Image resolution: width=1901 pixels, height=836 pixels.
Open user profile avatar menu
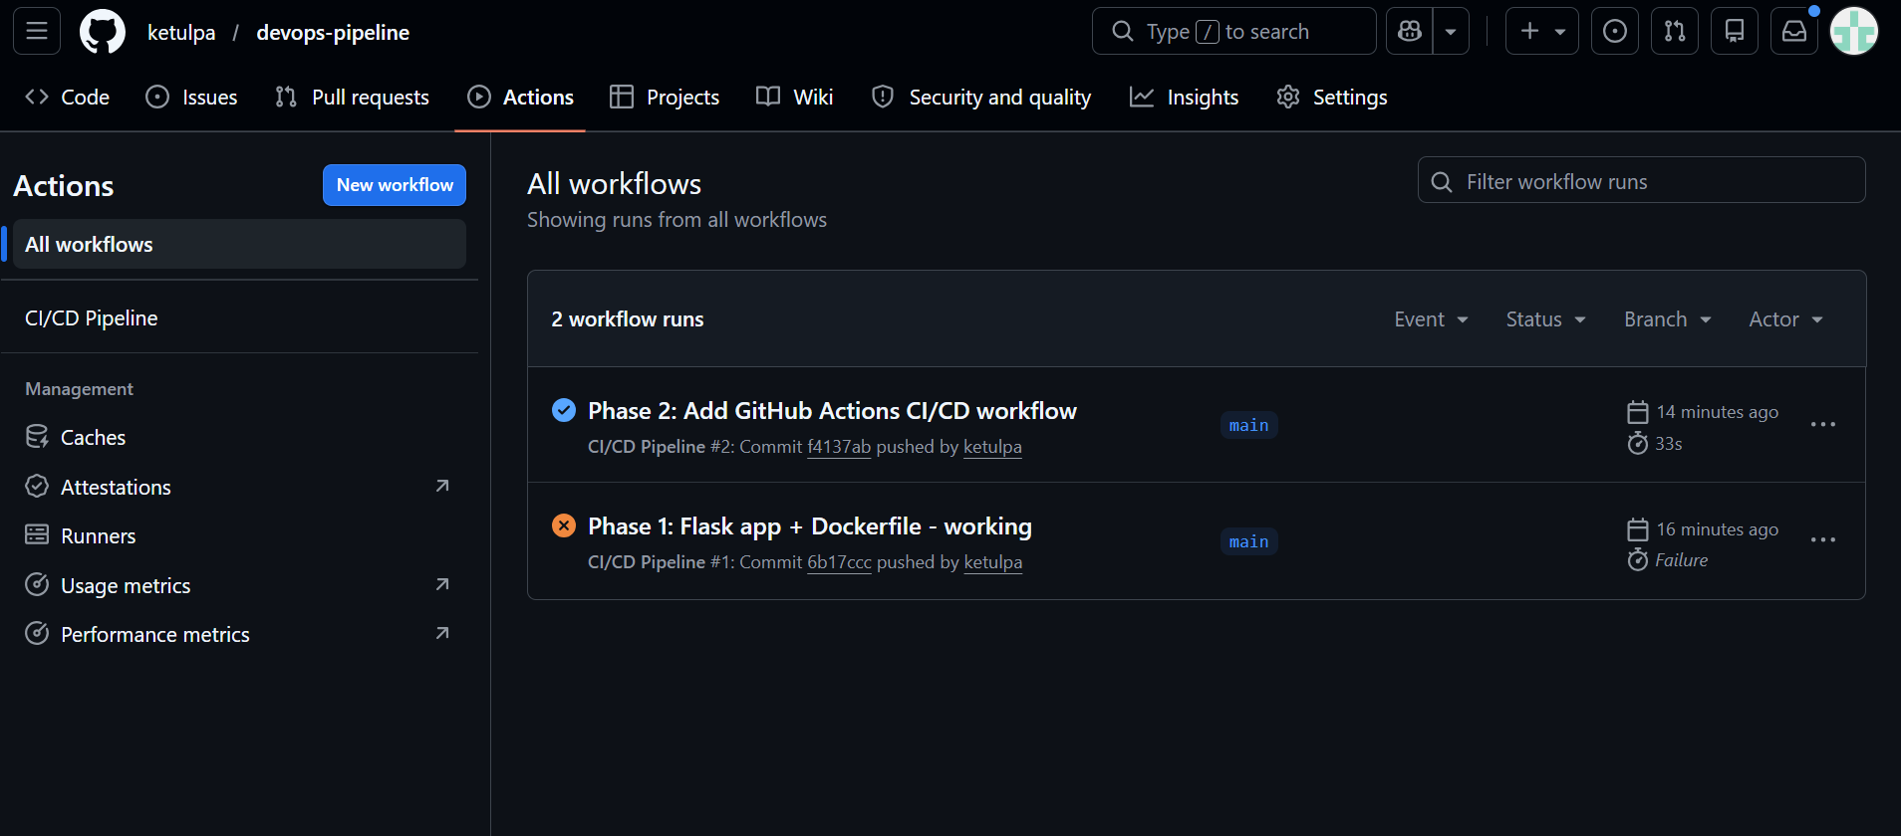coord(1854,31)
